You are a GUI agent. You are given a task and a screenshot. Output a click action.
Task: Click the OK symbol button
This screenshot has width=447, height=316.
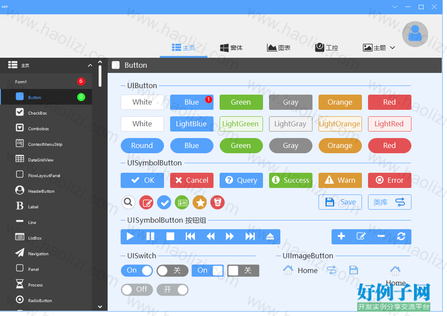(x=142, y=180)
